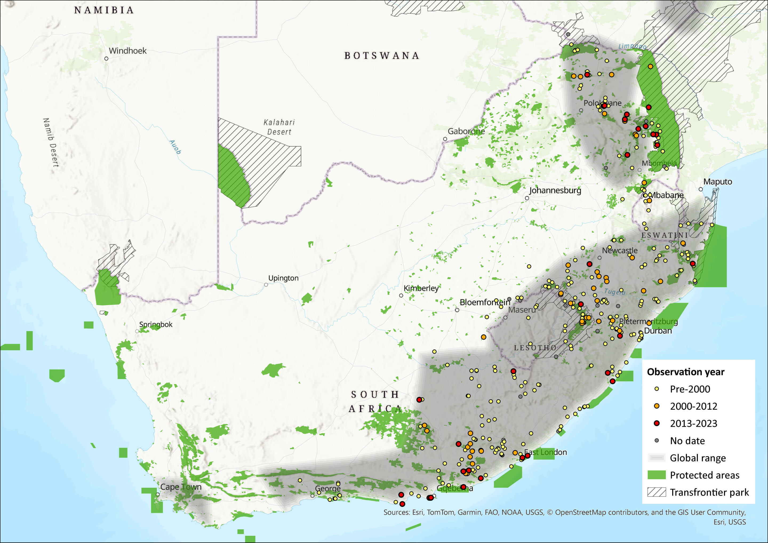
Task: Click the Cape Town city label
Action: click(x=181, y=487)
